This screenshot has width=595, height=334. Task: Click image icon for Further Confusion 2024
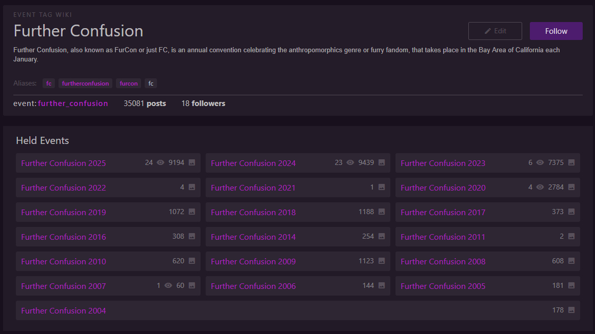point(382,162)
